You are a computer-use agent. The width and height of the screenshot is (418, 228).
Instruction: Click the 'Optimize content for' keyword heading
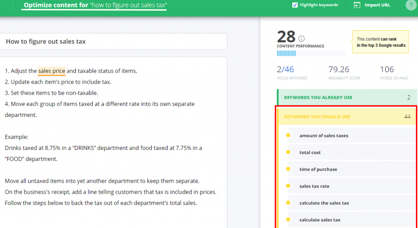point(95,5)
